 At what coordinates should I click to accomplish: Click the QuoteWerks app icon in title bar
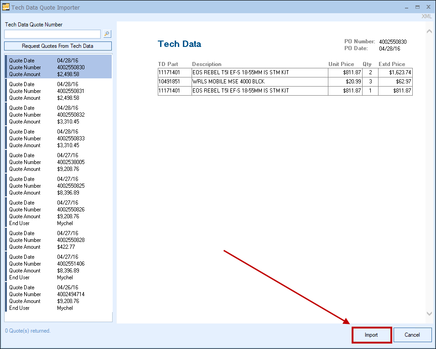click(5, 7)
